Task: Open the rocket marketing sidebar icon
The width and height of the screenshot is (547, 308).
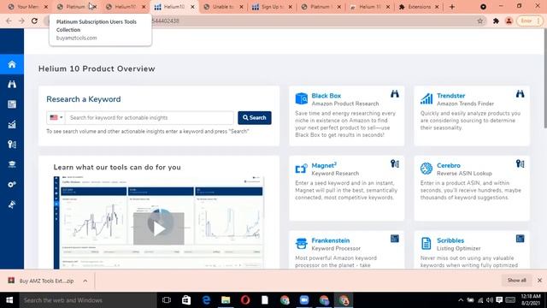Action: coord(12,204)
